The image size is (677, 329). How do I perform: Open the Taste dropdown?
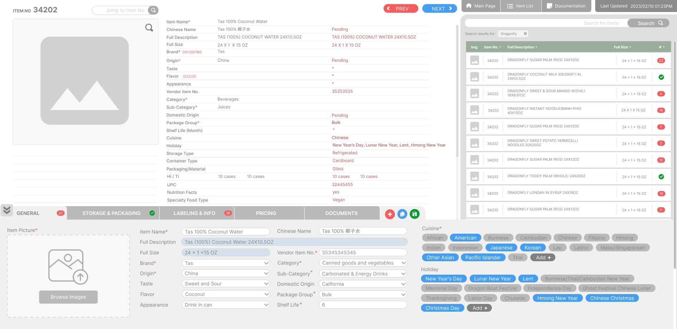[x=226, y=284]
